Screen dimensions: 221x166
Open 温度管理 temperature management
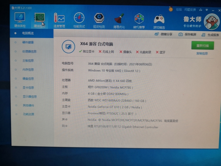[x=59, y=20]
